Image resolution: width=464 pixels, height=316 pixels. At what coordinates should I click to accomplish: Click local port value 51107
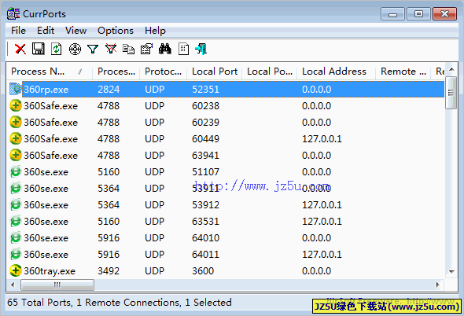coord(206,172)
